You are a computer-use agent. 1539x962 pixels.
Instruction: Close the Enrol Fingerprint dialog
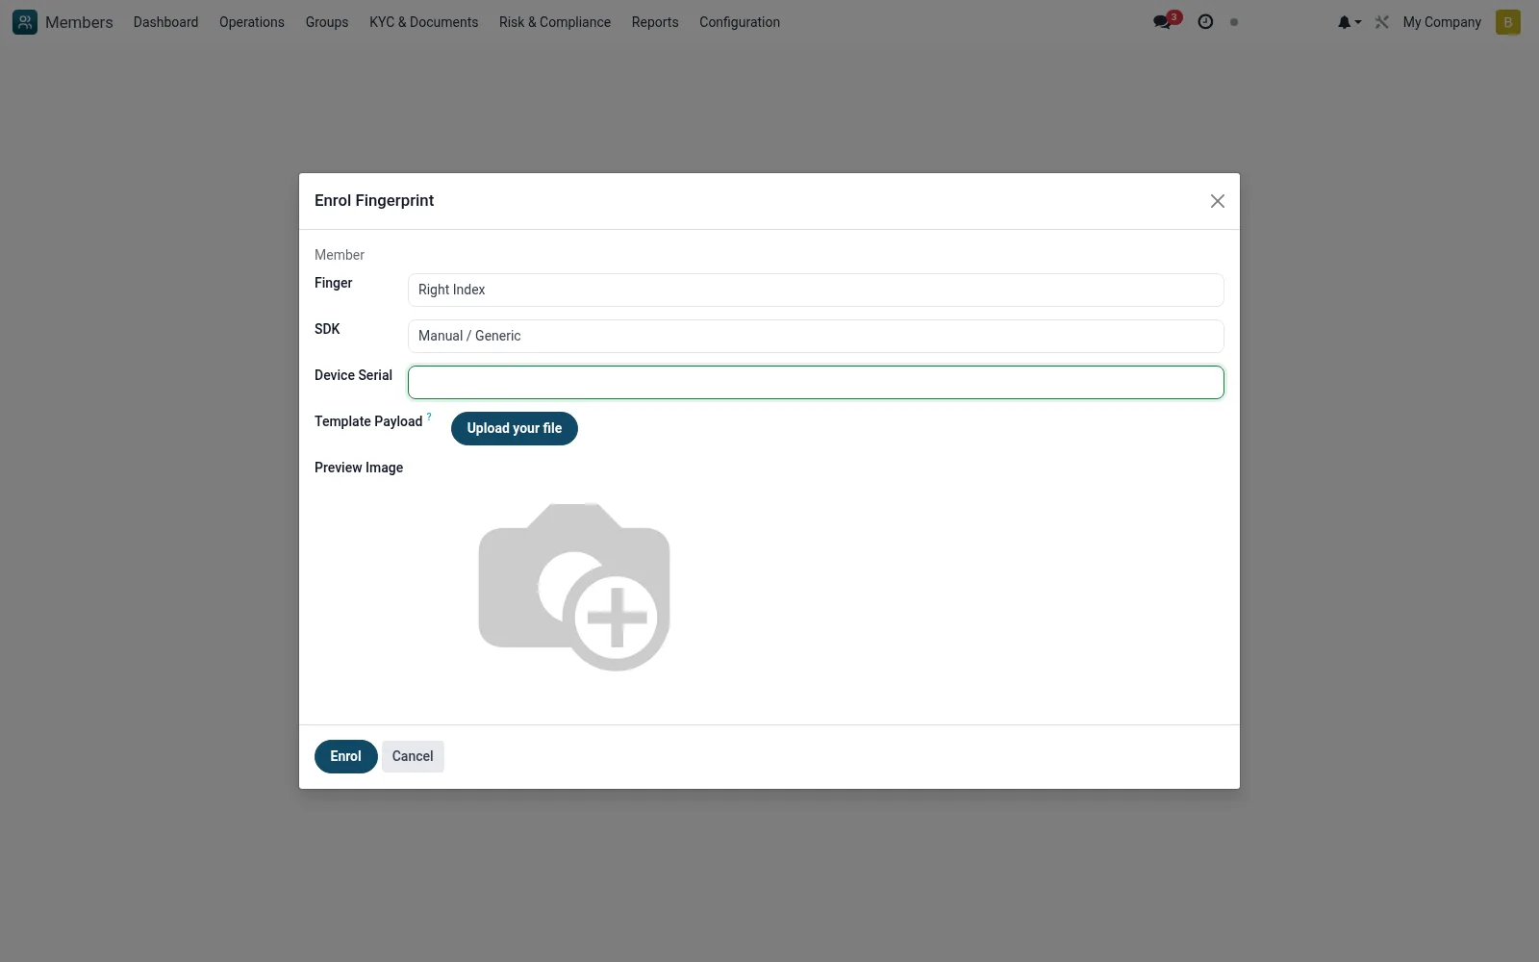click(x=1218, y=201)
